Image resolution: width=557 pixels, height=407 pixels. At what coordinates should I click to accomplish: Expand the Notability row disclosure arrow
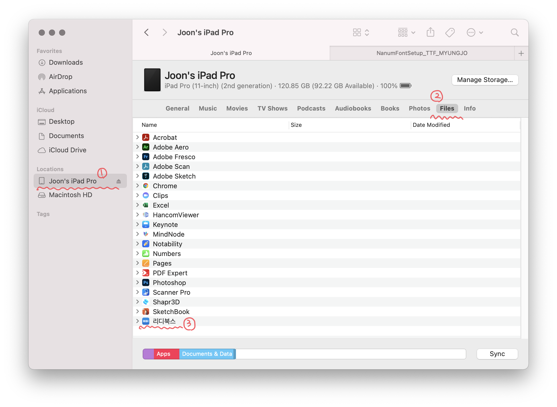pyautogui.click(x=138, y=244)
